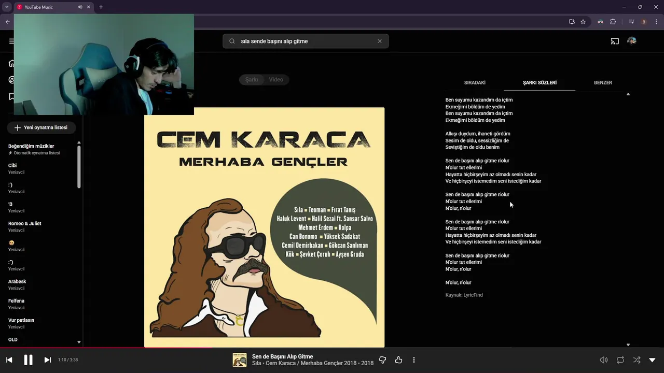The image size is (664, 373).
Task: Open the browser tab search dropdown
Action: (7, 7)
